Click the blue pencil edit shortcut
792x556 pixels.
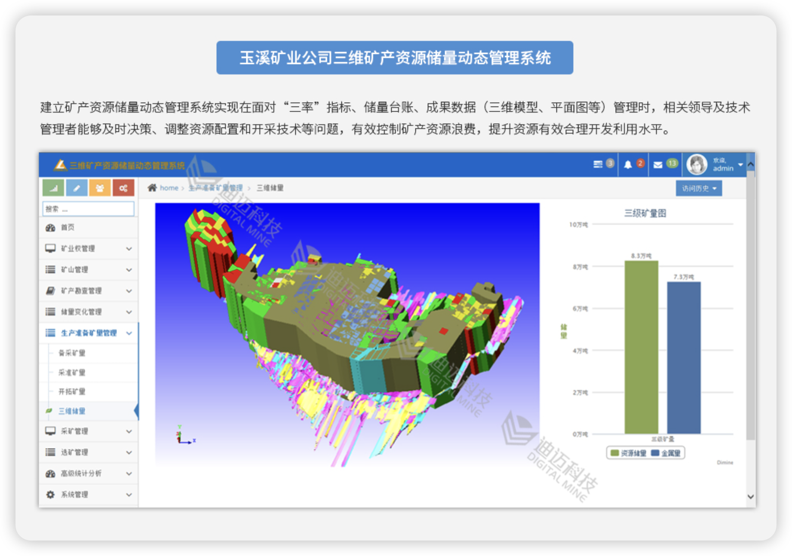(77, 188)
